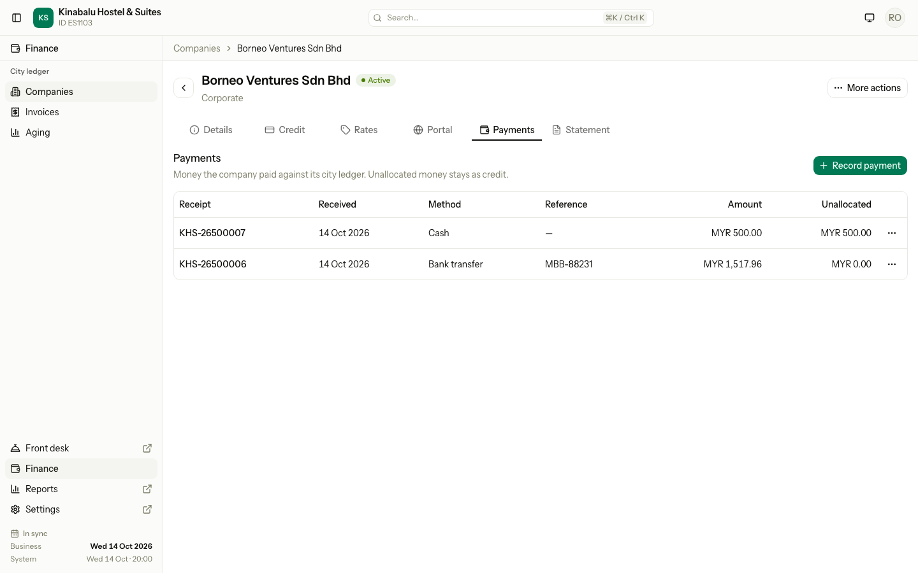Image resolution: width=918 pixels, height=573 pixels.
Task: Toggle the sidebar panel icon
Action: coord(17,18)
